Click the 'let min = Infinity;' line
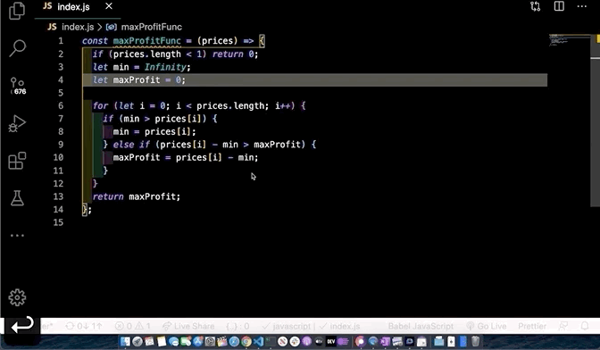This screenshot has width=600, height=350. 141,67
